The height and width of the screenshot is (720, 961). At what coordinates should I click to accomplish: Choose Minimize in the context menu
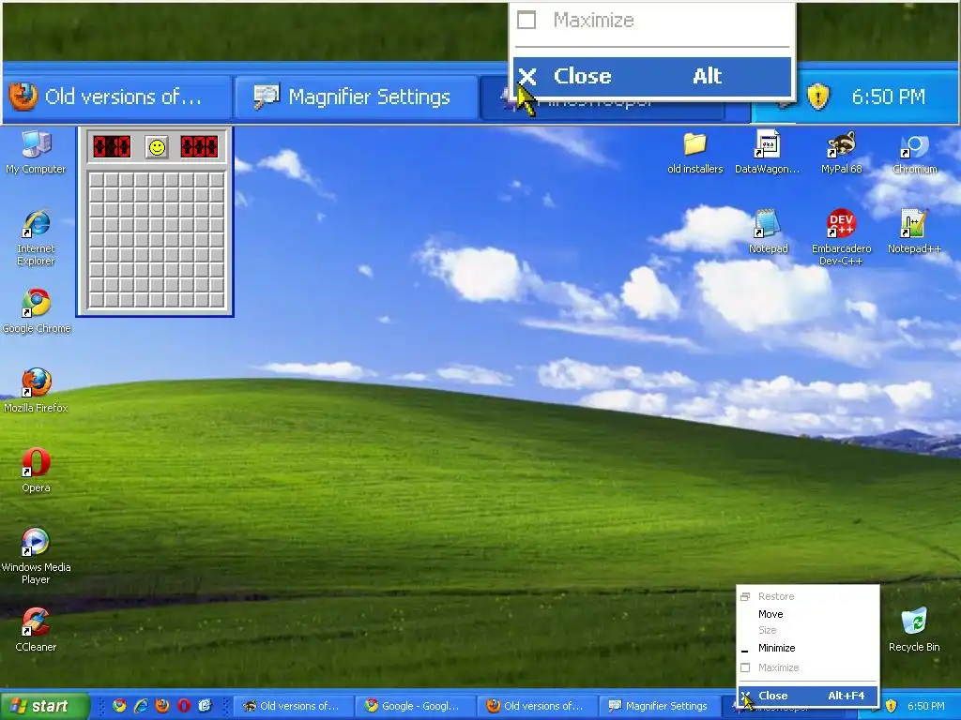pos(808,648)
